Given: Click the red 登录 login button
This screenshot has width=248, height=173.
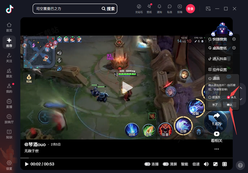Looking at the screenshot, I should (x=191, y=9).
